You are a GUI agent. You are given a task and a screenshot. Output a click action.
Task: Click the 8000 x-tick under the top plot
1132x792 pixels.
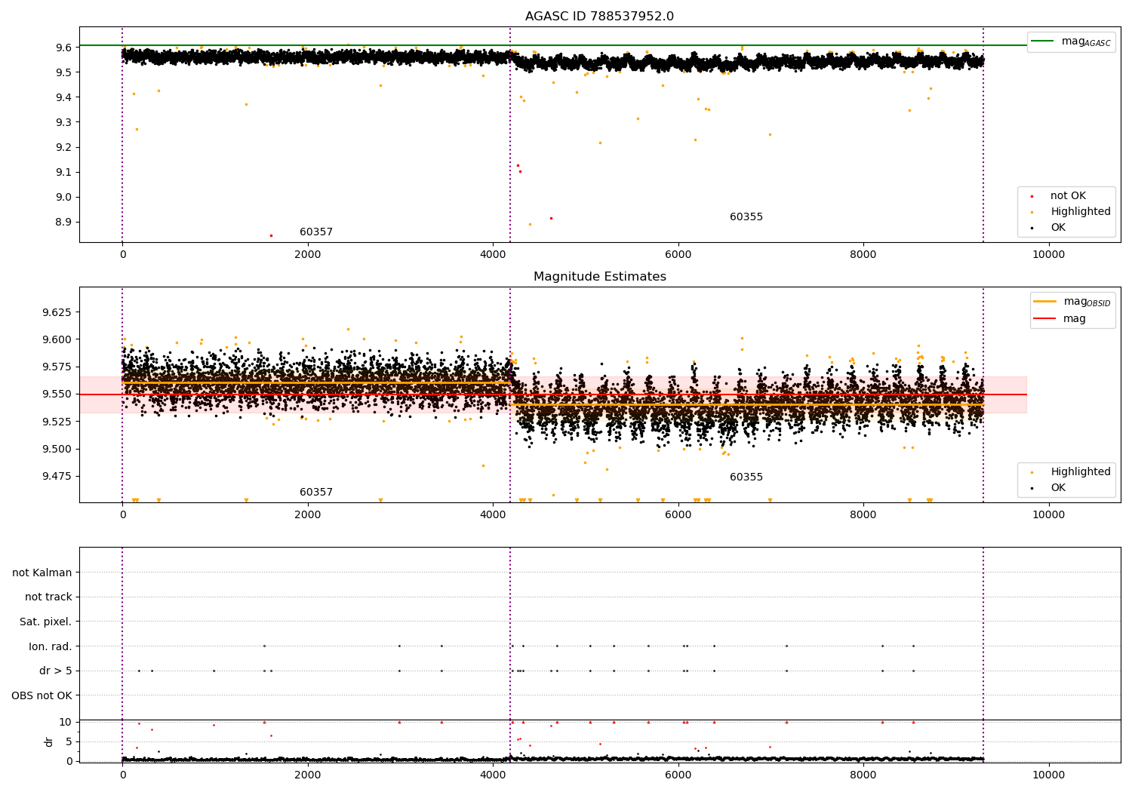coord(863,255)
